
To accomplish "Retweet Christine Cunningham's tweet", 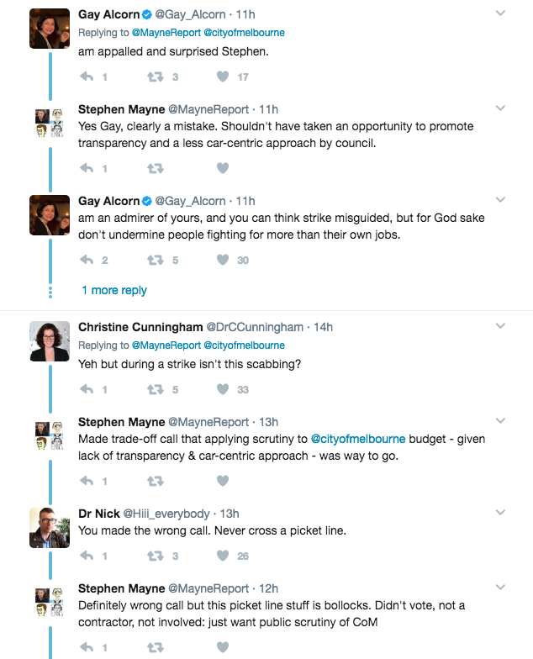I will coord(155,390).
